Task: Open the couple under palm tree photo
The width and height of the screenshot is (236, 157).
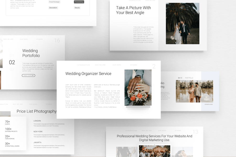Action: point(183,24)
